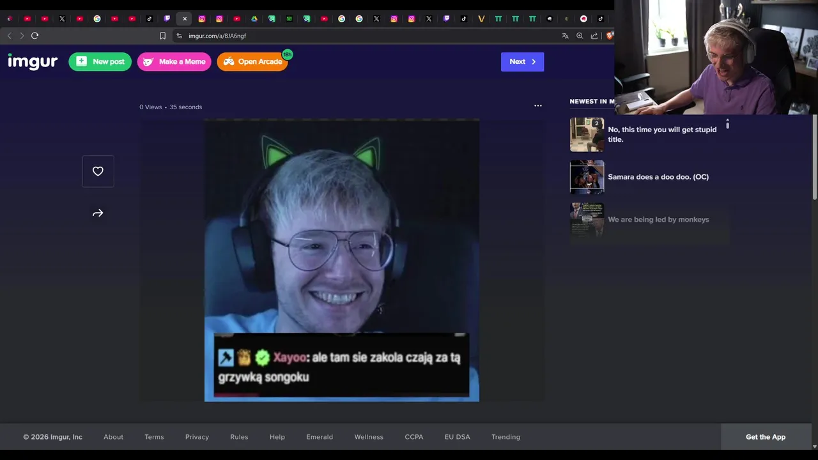The image size is (818, 460).
Task: Click the '0 Views' text
Action: click(151, 107)
